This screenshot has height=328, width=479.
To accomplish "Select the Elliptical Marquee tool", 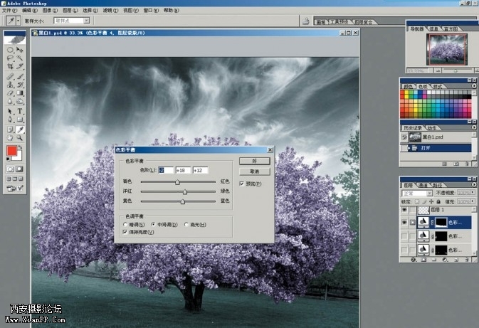I will tap(10, 51).
